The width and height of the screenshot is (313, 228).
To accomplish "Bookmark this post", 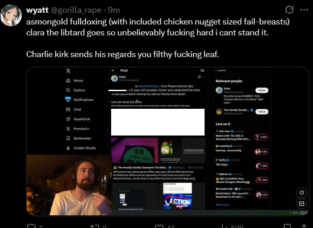I will click(287, 226).
